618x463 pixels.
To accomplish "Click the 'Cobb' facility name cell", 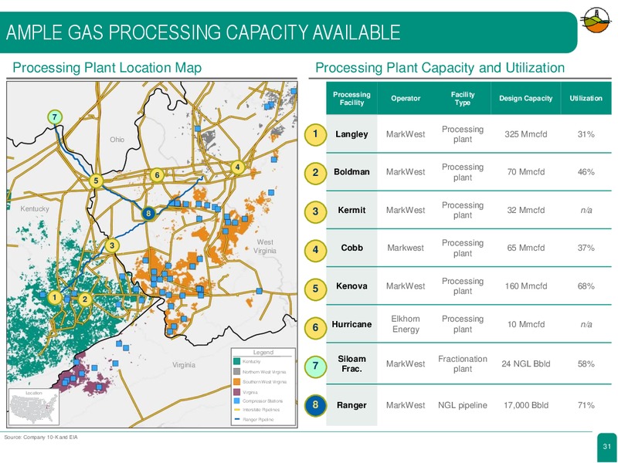I will pos(351,248).
